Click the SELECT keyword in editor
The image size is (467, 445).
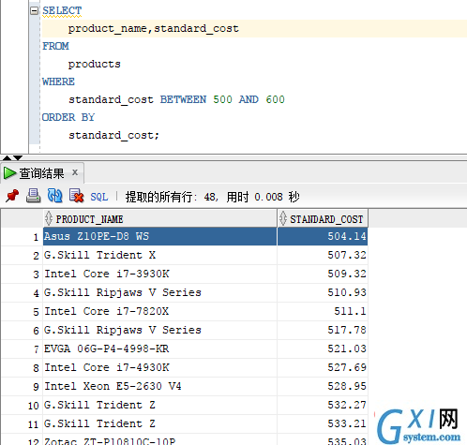(x=62, y=10)
